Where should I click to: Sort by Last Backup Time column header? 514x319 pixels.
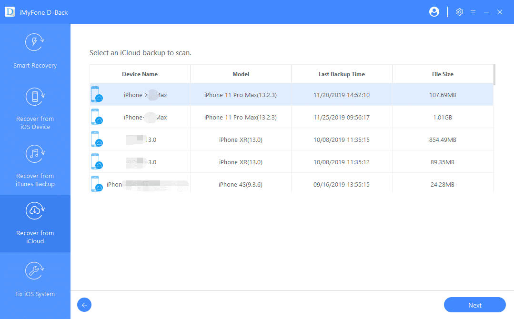(x=342, y=74)
